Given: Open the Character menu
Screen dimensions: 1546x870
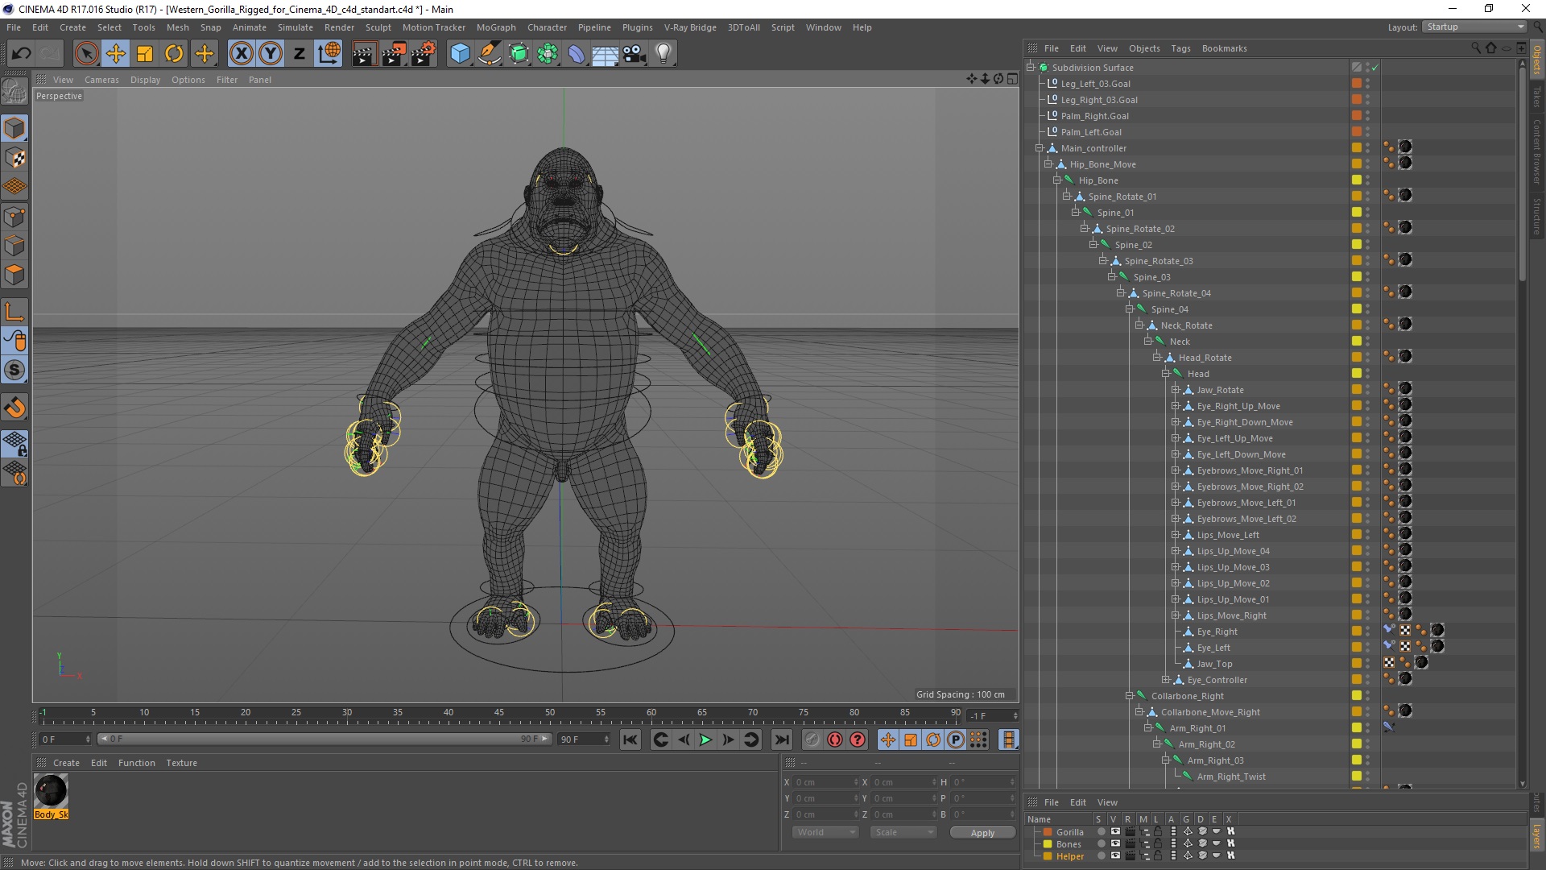Looking at the screenshot, I should [547, 27].
